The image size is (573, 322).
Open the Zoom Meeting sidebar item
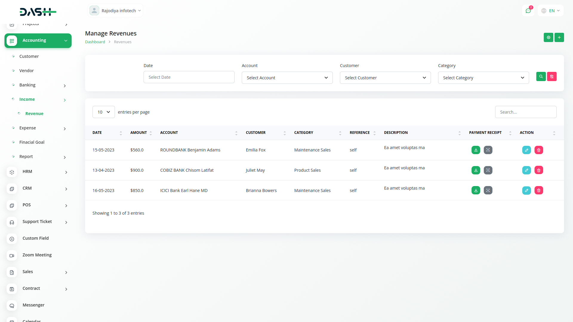(37, 255)
